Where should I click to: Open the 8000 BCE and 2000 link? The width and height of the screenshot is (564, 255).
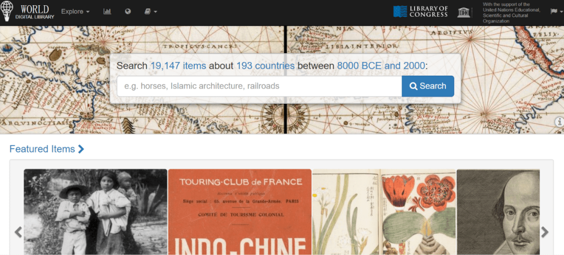(x=381, y=66)
